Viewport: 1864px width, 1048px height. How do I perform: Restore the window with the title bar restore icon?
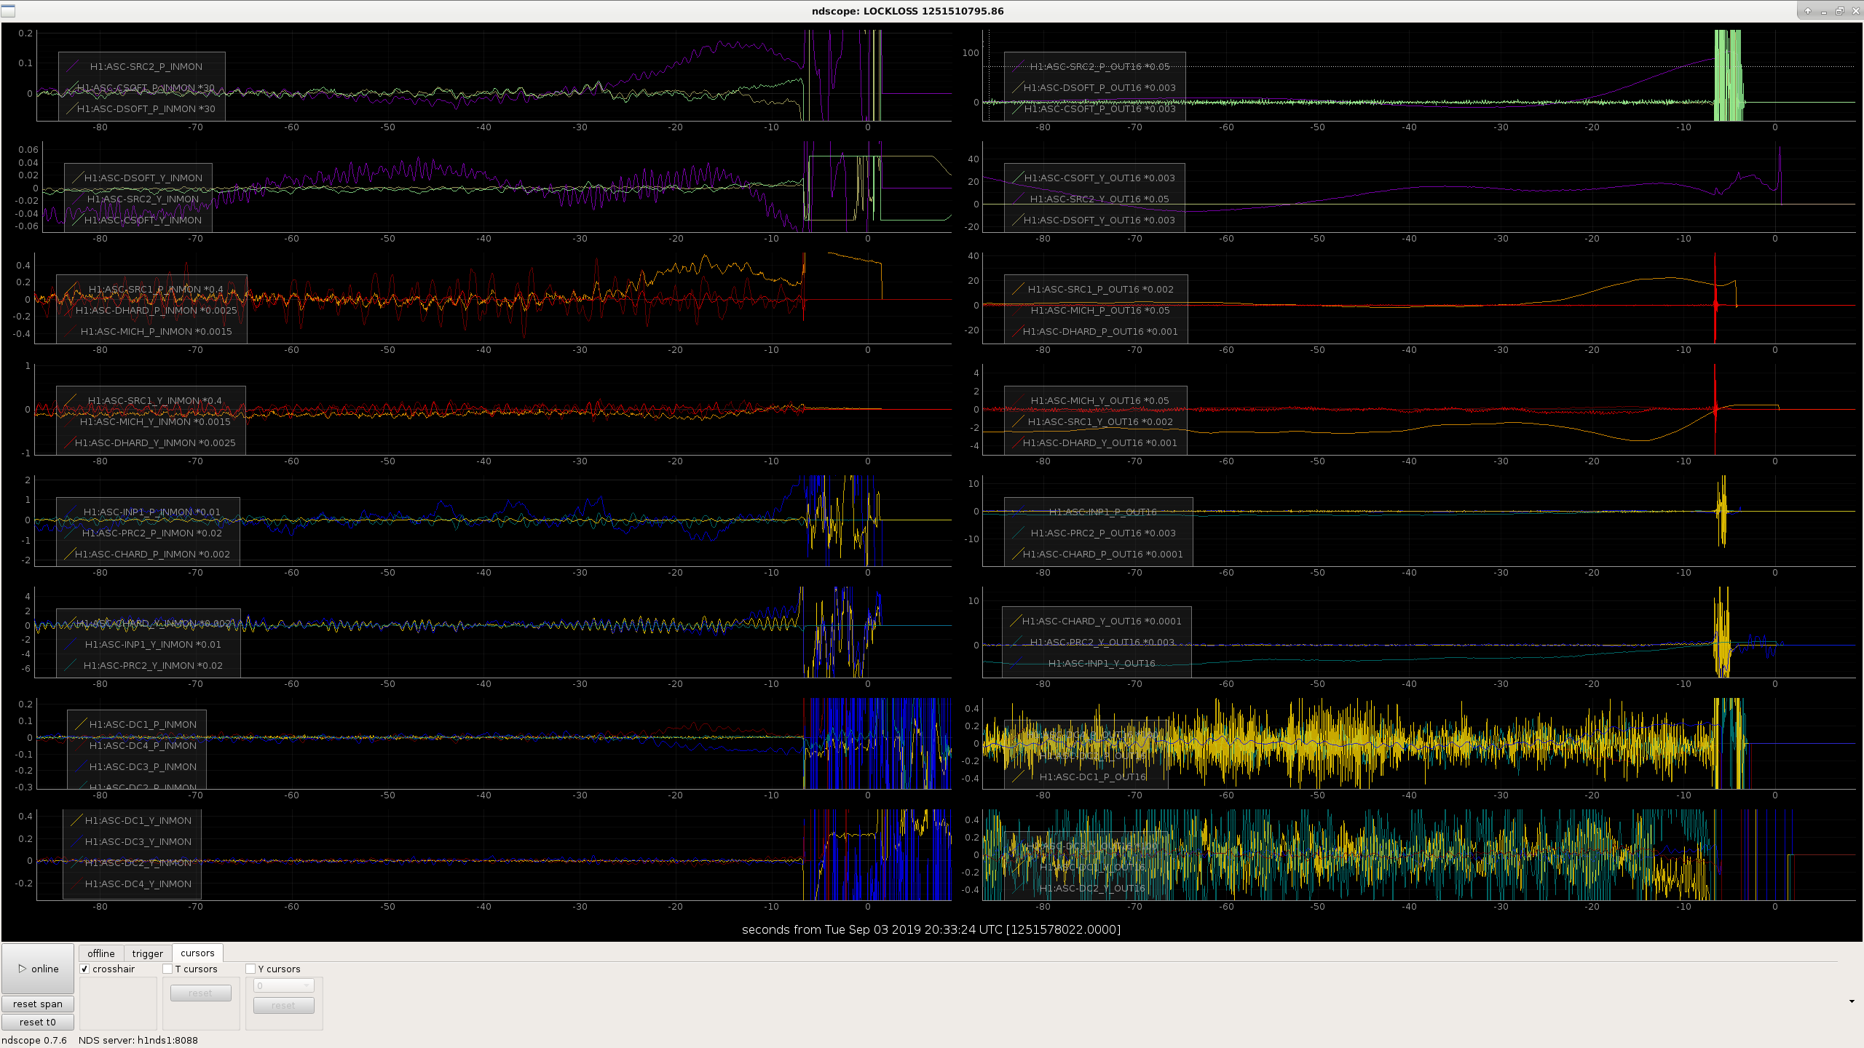[1839, 11]
